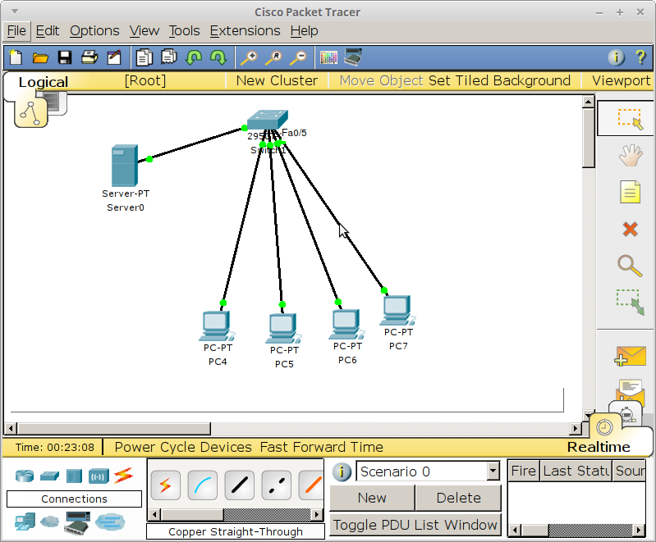
Task: Switch to Realtime mode tab
Action: (599, 447)
